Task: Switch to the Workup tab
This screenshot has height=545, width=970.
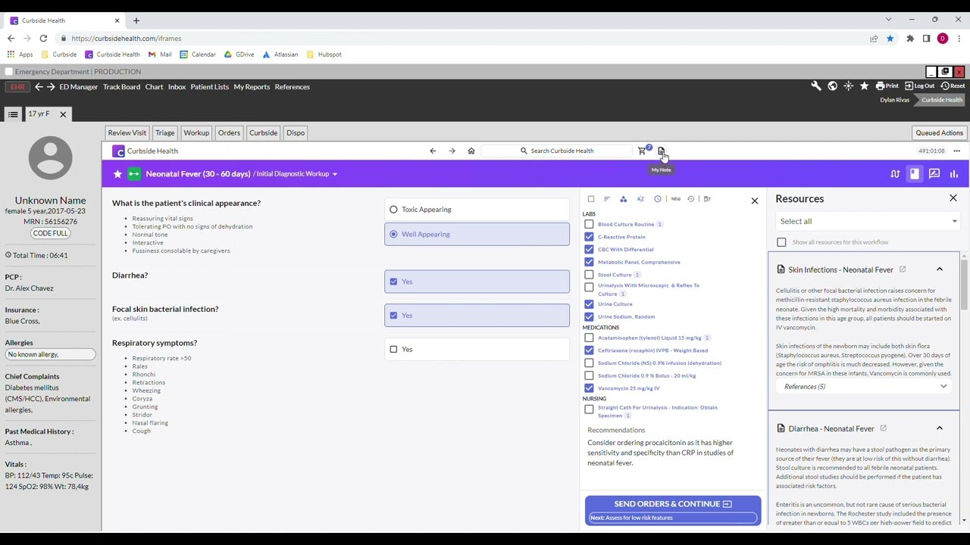Action: tap(196, 133)
